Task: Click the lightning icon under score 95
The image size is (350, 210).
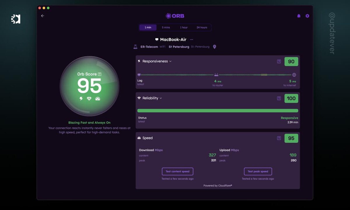Action: point(81,99)
